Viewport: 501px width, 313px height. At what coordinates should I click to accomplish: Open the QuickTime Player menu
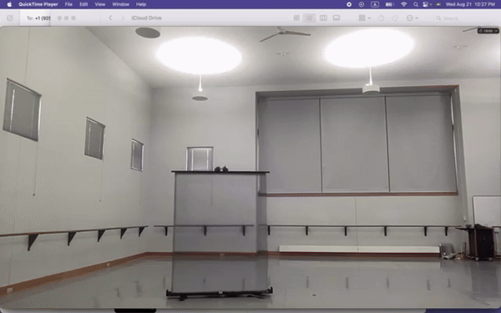[38, 4]
